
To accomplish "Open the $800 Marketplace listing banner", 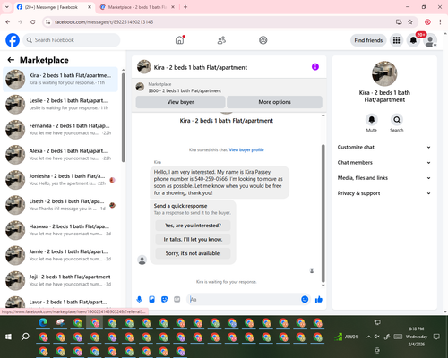I will (x=228, y=88).
